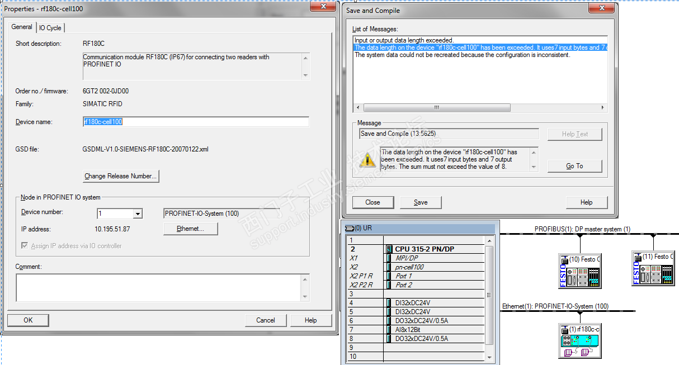Click the disabled Help Text button
The height and width of the screenshot is (365, 679).
point(574,134)
